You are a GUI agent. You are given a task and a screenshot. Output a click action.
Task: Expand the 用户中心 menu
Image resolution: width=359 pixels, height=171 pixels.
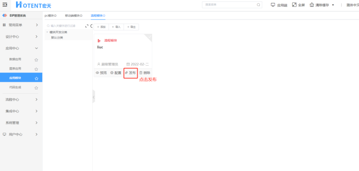21,134
